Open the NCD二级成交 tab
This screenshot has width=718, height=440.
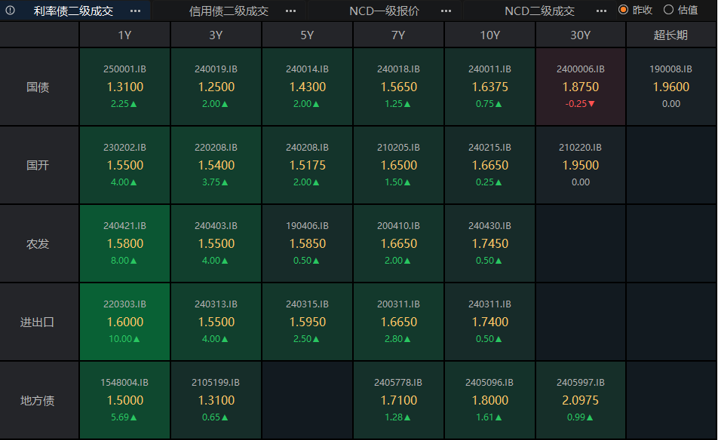click(x=539, y=11)
